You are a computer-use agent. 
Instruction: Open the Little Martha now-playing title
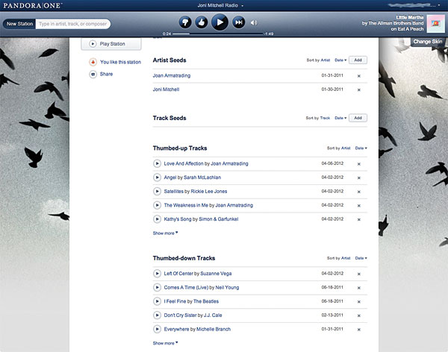(x=409, y=17)
